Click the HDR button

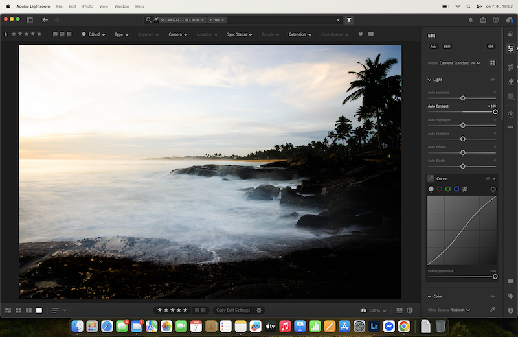pos(490,47)
